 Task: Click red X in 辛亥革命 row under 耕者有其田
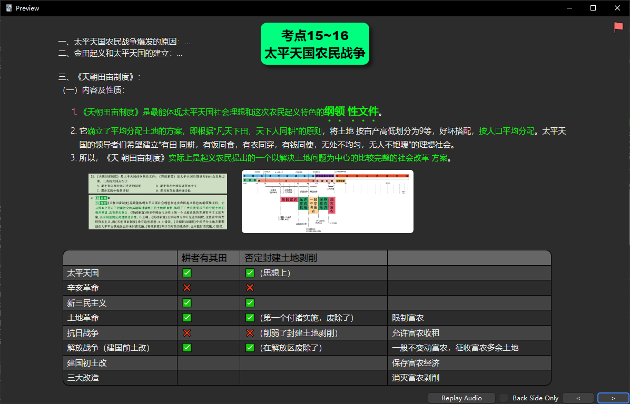[187, 288]
